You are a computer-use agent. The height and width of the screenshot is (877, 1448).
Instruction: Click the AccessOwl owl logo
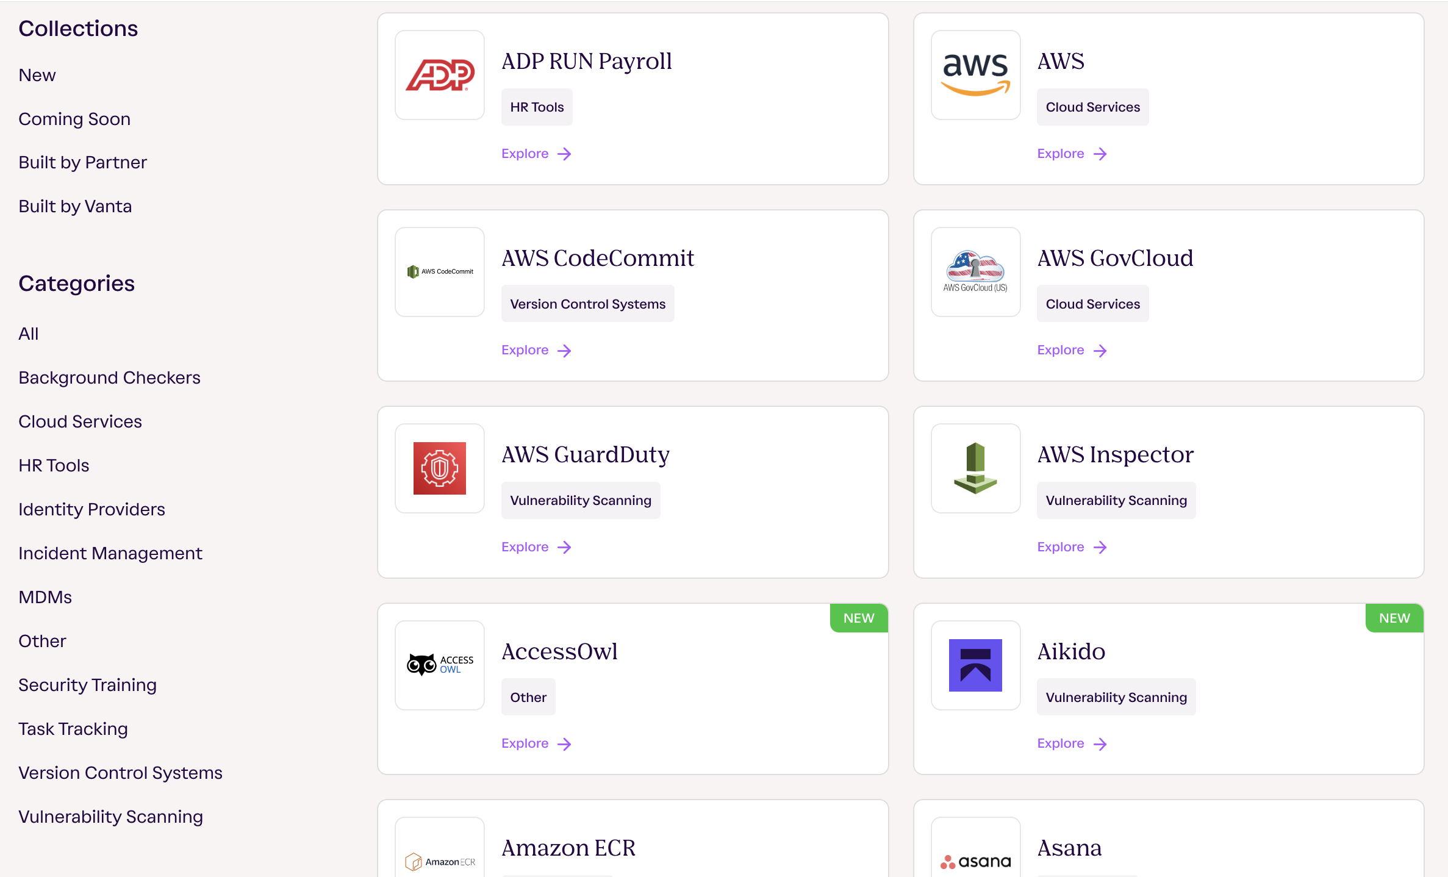click(439, 665)
